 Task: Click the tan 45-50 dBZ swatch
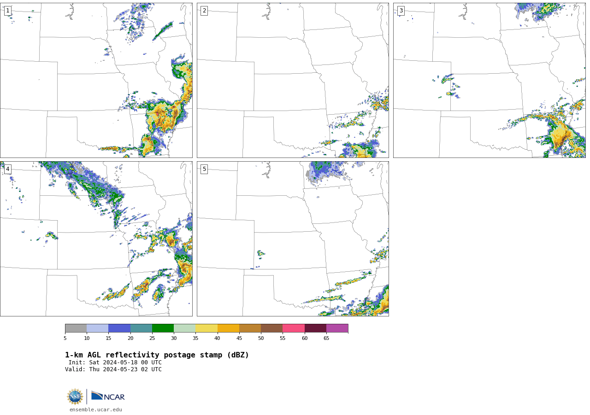(x=250, y=328)
